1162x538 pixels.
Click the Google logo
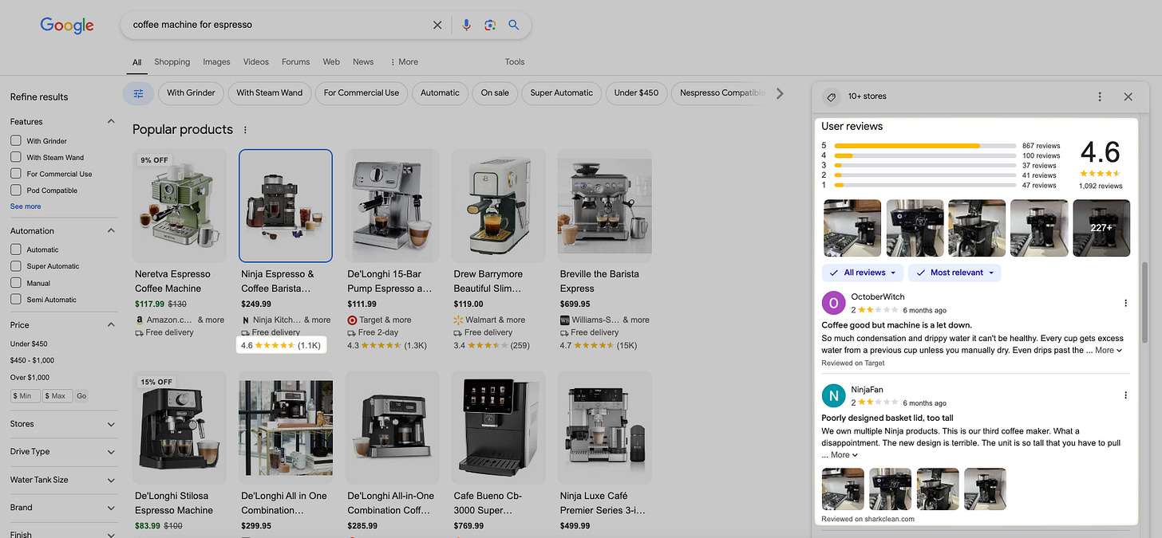click(67, 26)
